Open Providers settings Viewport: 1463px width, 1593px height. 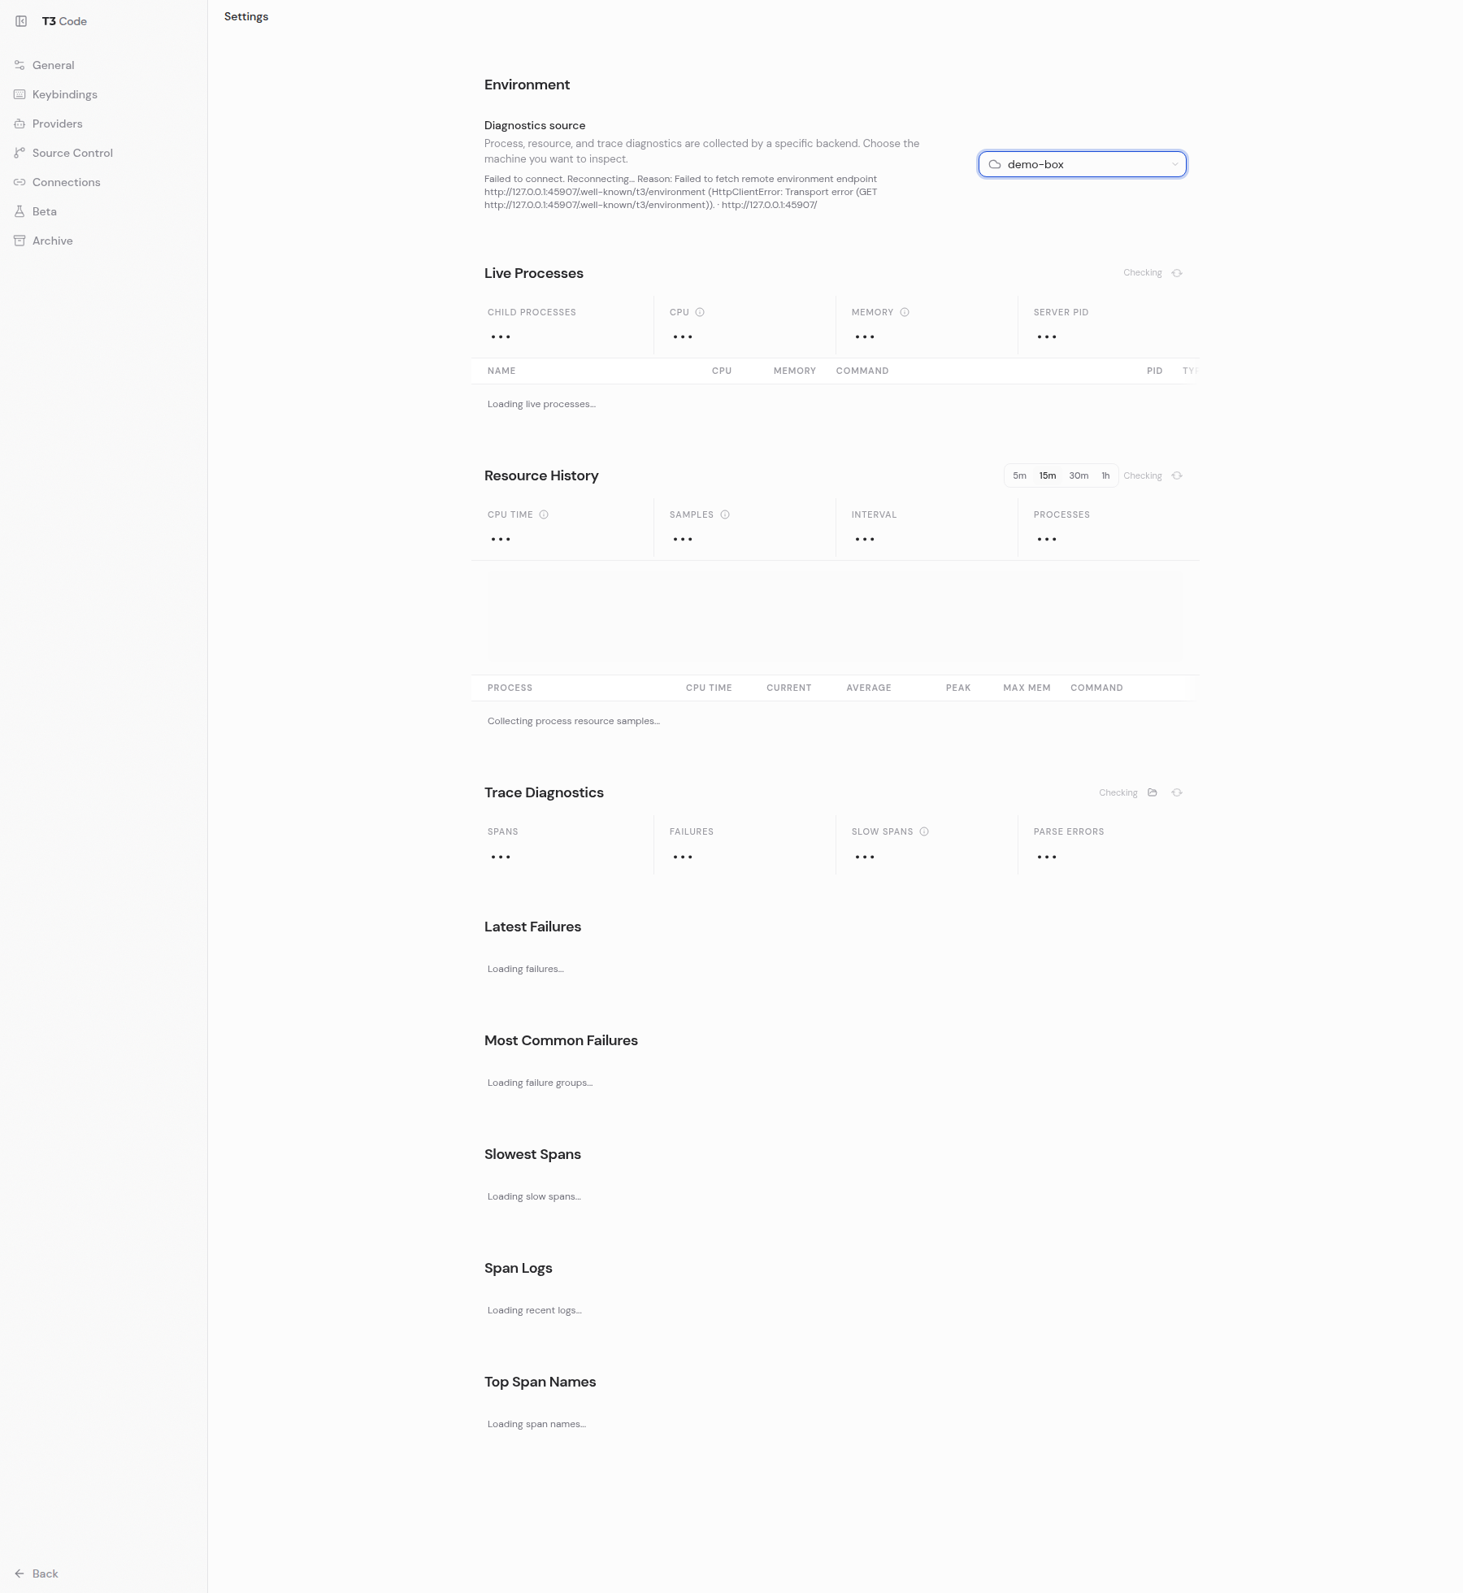point(103,124)
